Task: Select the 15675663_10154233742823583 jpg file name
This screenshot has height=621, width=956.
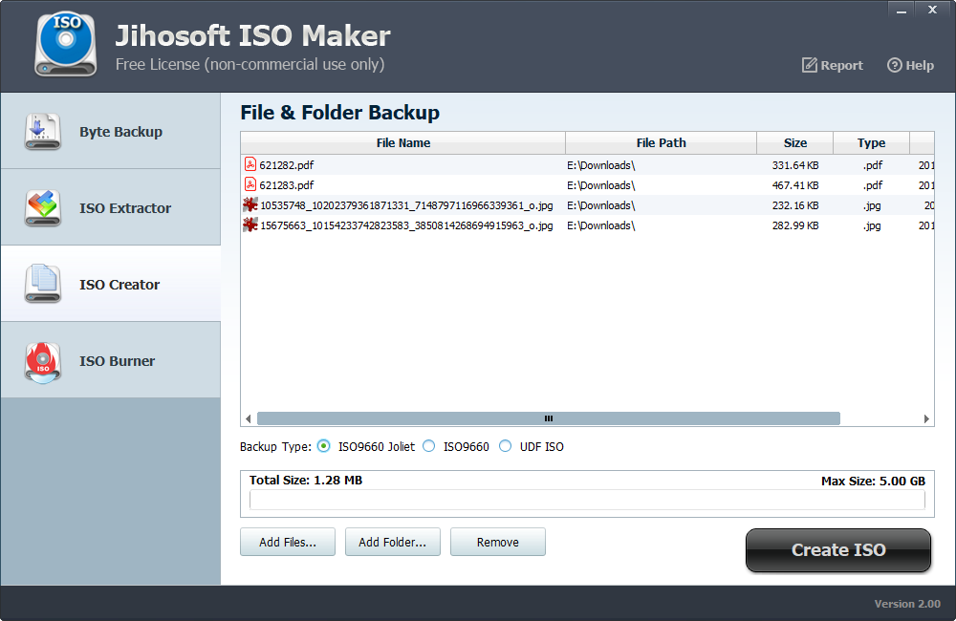Action: 406,225
